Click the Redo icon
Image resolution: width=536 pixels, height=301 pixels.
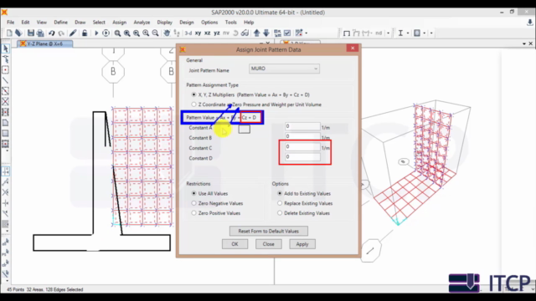pyautogui.click(x=61, y=33)
